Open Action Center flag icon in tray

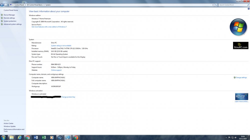(229, 138)
